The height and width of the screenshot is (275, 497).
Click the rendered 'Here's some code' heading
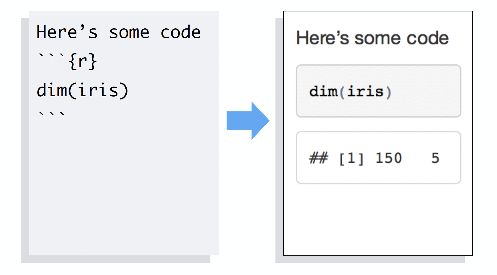point(372,38)
